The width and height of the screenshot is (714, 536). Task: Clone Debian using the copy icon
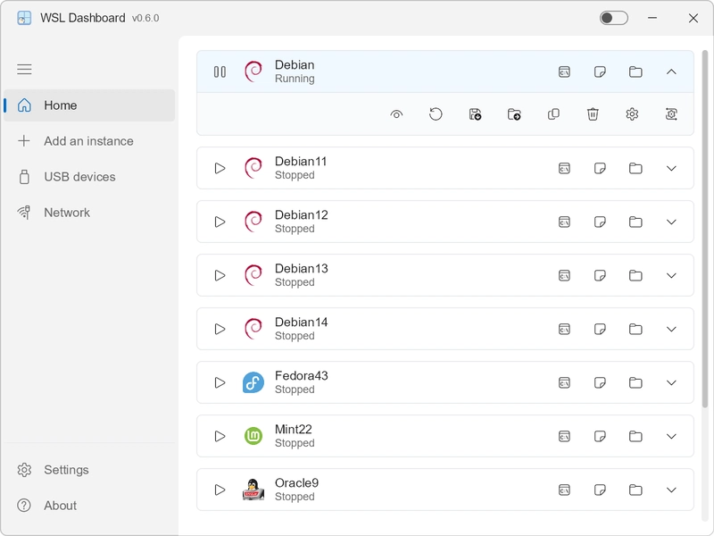[553, 114]
